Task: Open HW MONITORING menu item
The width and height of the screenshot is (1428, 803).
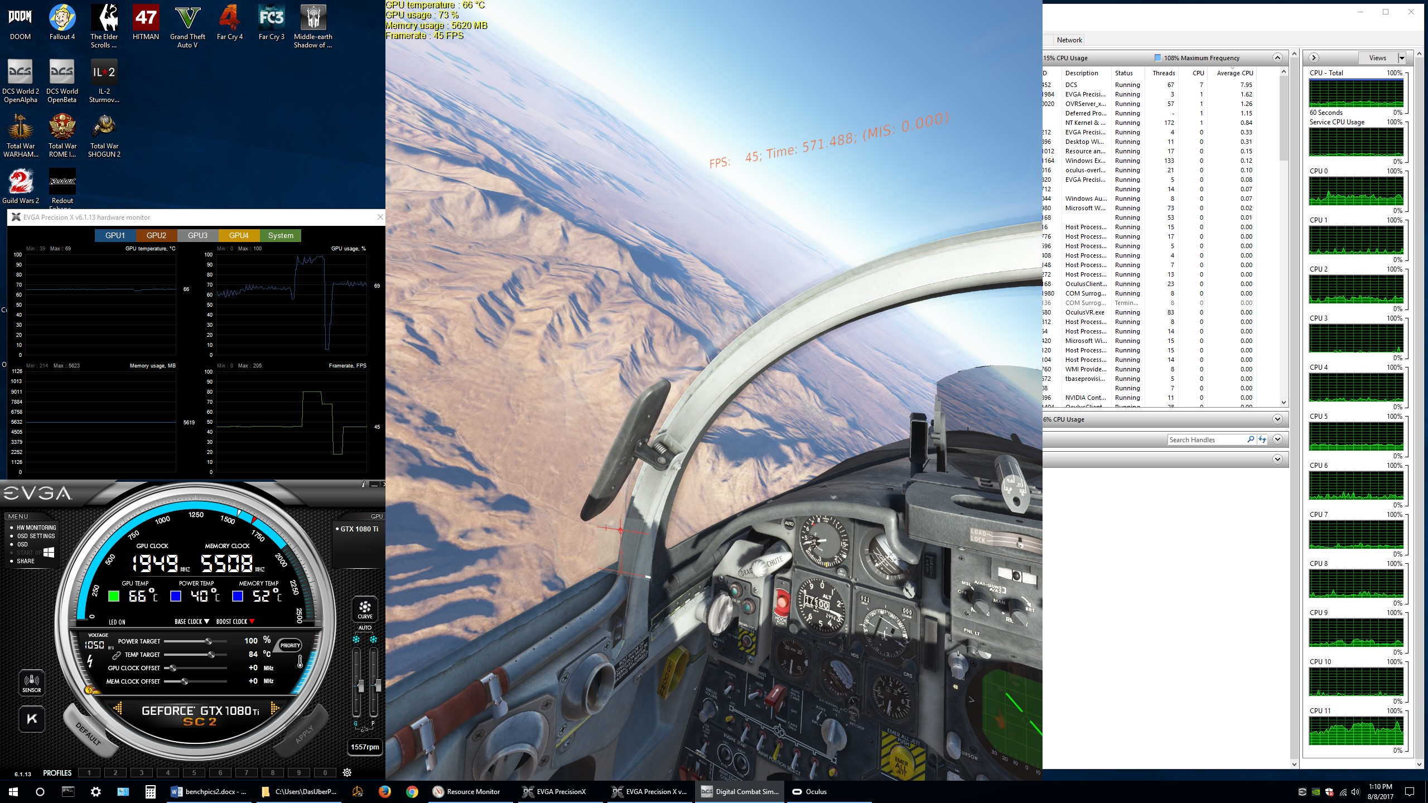Action: point(36,528)
